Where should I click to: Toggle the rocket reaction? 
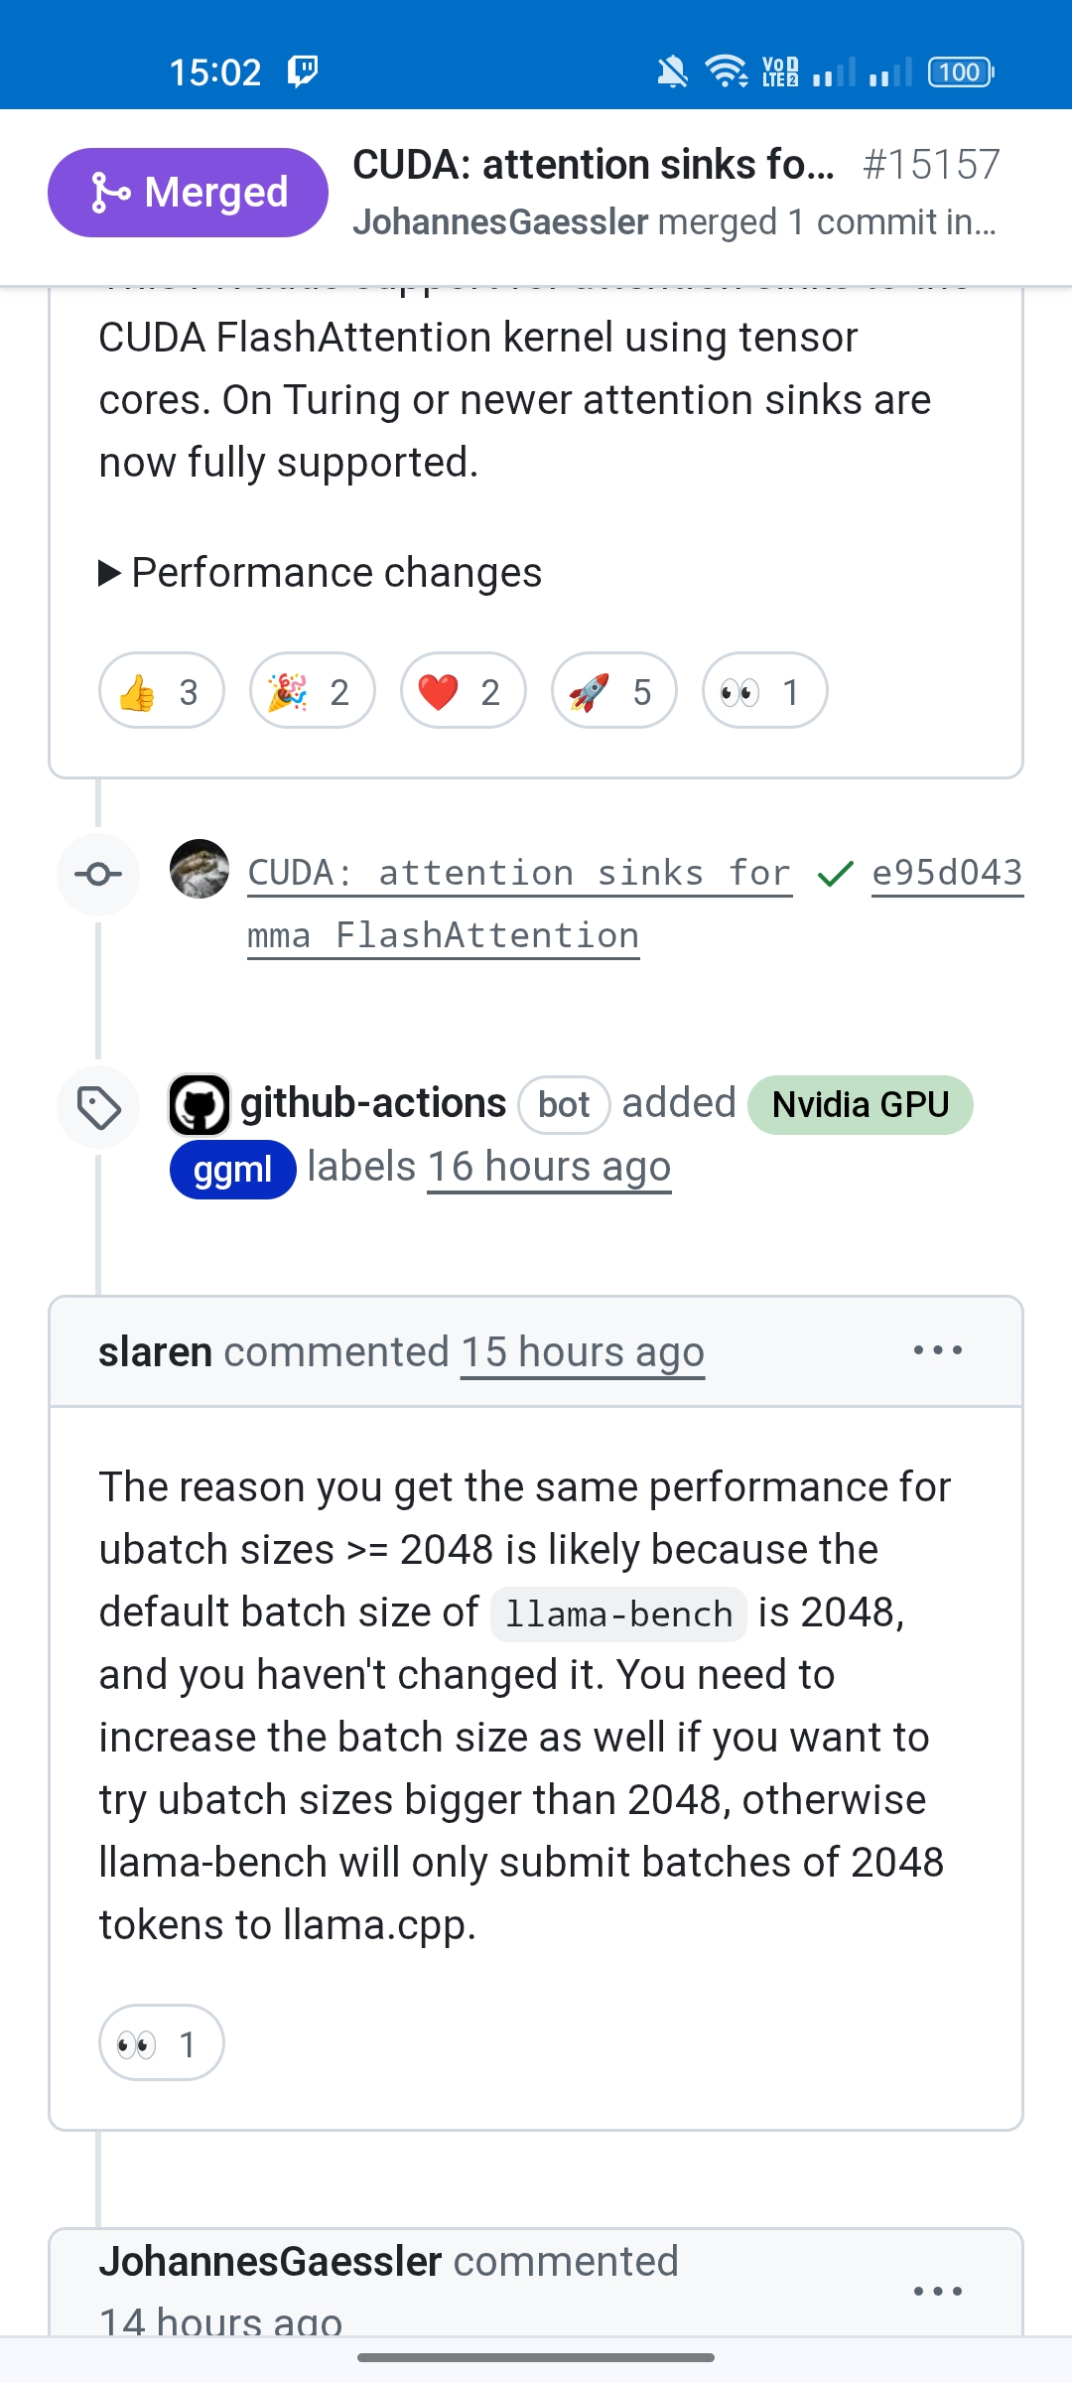click(614, 691)
